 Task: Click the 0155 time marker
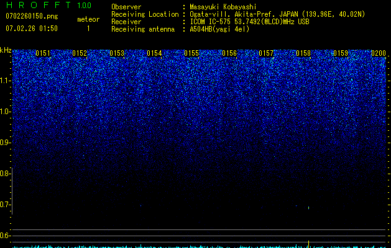tap(191, 53)
